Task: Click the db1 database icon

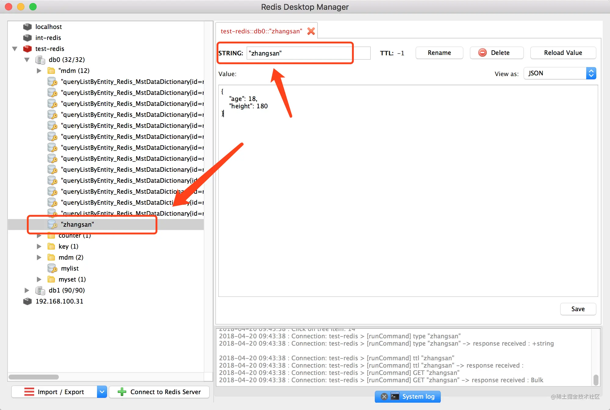Action: click(40, 290)
